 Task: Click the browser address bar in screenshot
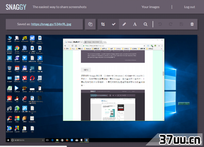pos(114,46)
